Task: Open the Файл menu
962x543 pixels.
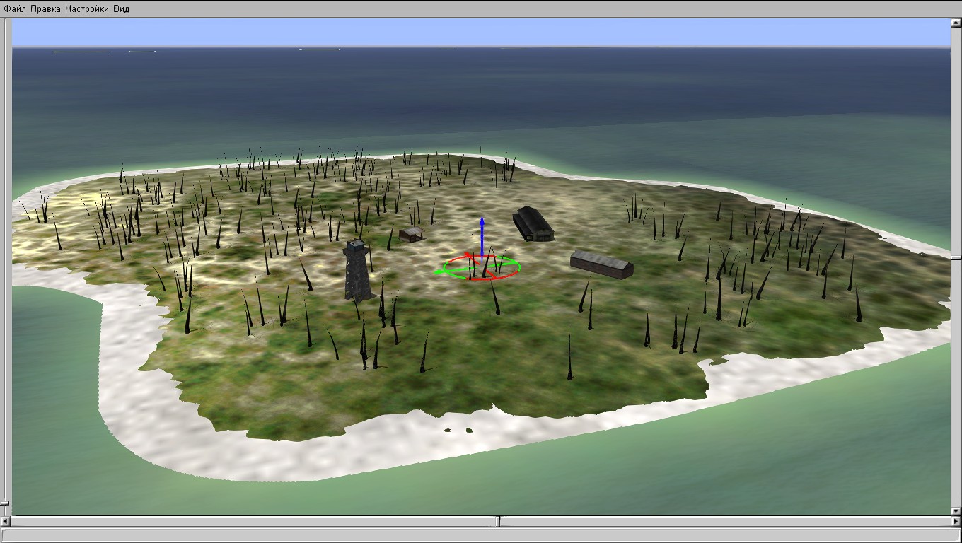Action: coord(15,9)
